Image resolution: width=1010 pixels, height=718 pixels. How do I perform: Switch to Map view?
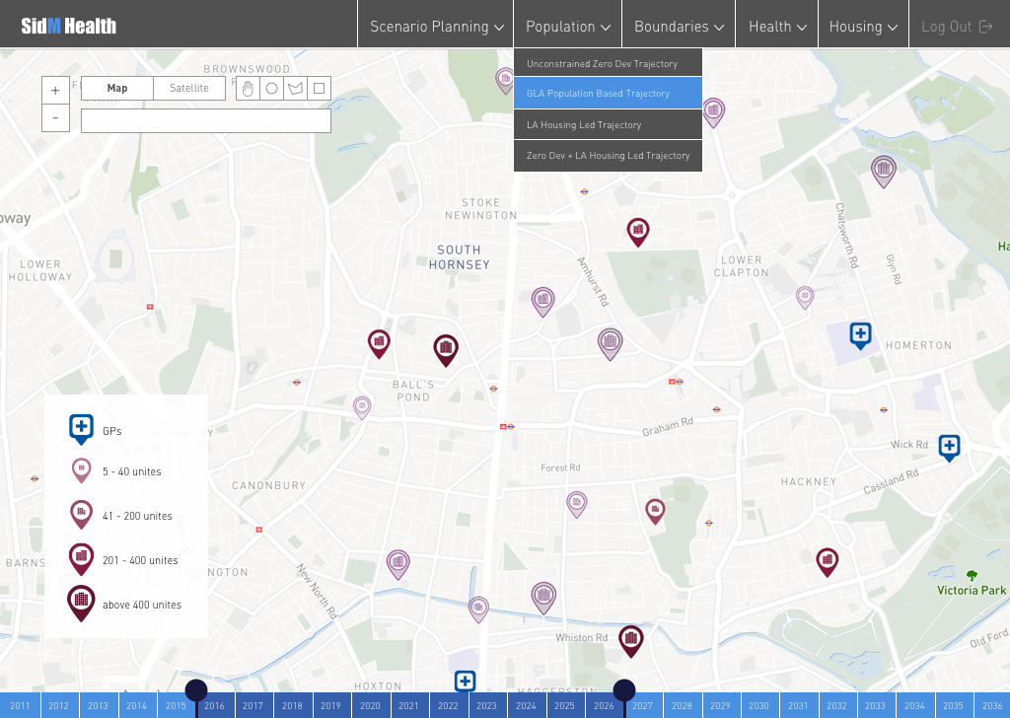coord(117,89)
